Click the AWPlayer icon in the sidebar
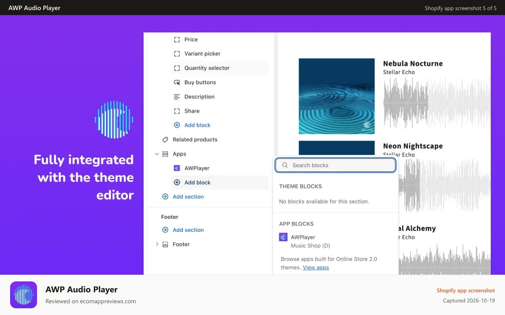This screenshot has width=505, height=315. (x=177, y=168)
